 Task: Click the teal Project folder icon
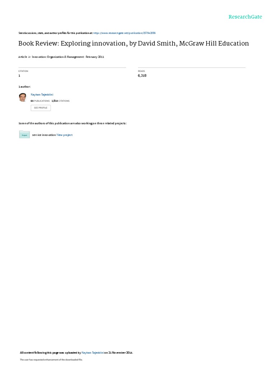(24, 134)
